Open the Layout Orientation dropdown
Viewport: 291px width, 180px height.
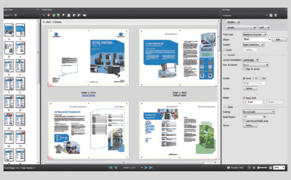coord(250,60)
